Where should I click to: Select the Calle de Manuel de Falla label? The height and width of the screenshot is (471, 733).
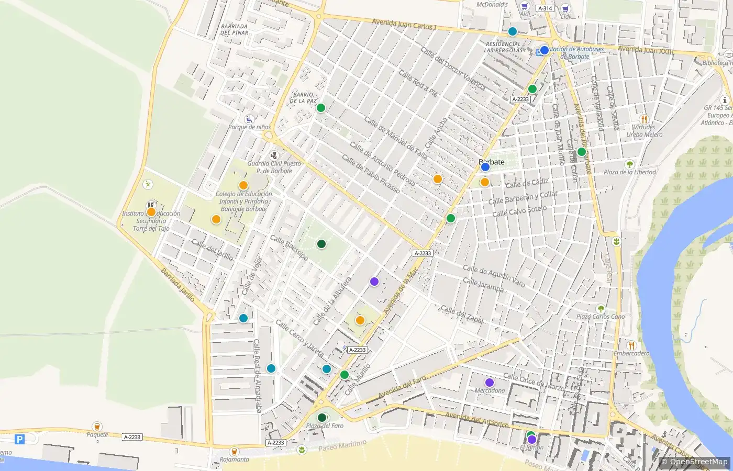tap(395, 138)
